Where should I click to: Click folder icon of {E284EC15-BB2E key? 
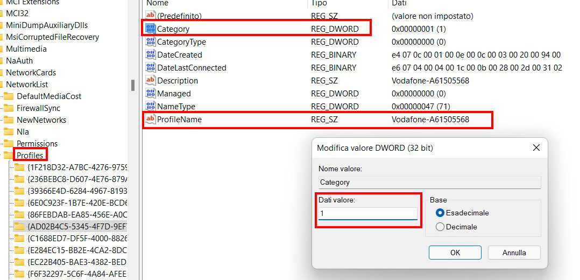coord(19,250)
